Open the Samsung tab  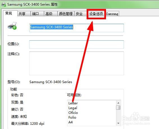click(x=112, y=14)
